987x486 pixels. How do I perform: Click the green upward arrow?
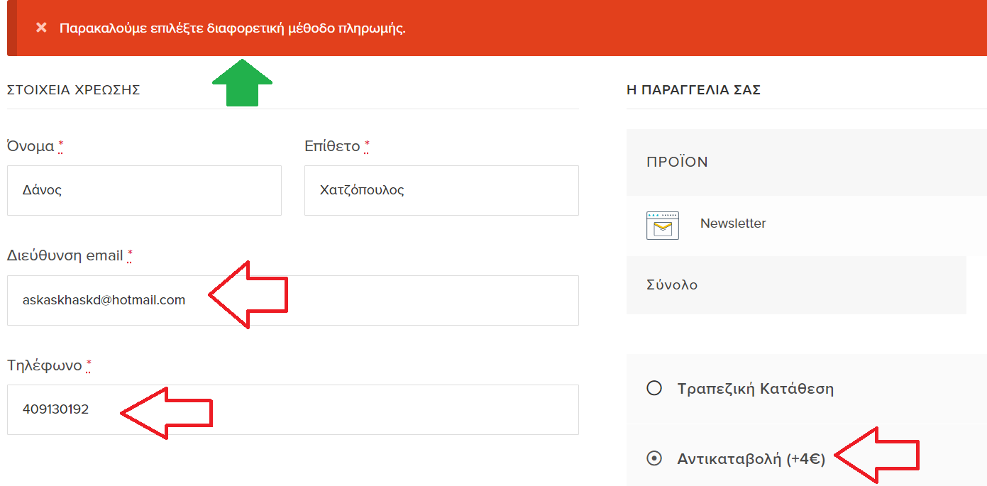[243, 84]
